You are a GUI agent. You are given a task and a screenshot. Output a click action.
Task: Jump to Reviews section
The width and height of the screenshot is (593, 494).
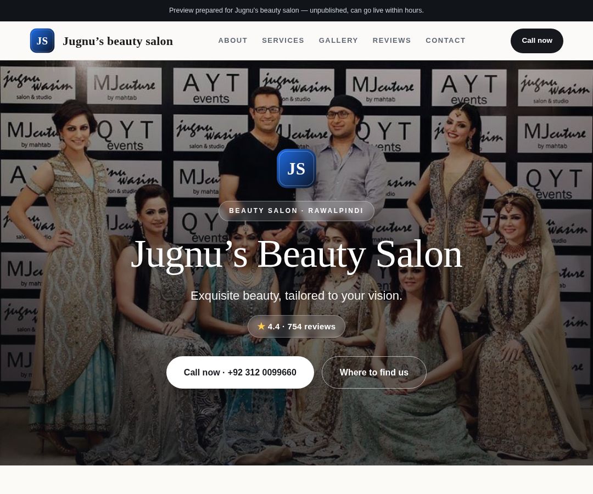click(391, 41)
